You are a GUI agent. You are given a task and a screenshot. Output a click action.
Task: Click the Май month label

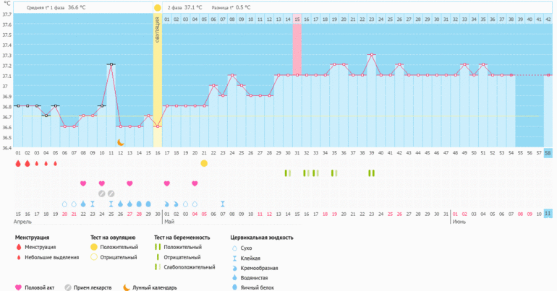coord(169,222)
